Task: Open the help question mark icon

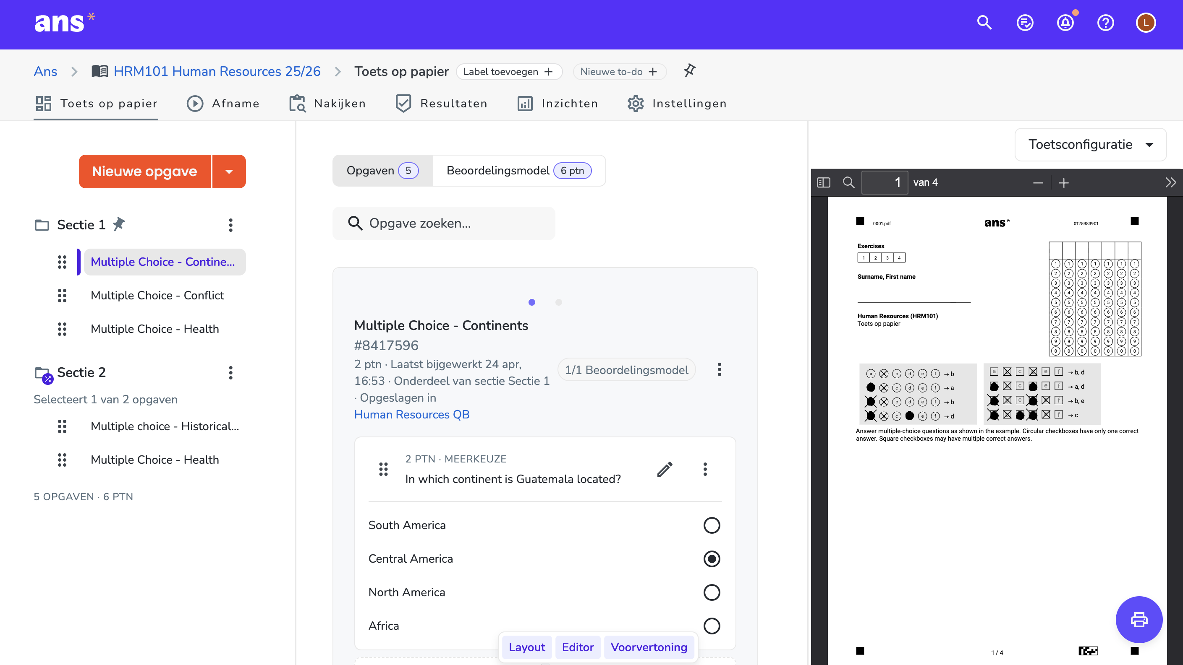Action: 1105,23
